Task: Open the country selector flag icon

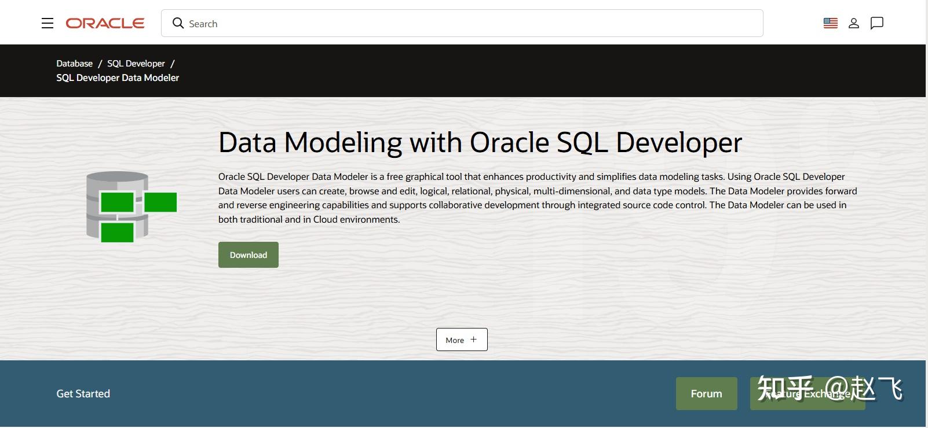Action: point(830,23)
